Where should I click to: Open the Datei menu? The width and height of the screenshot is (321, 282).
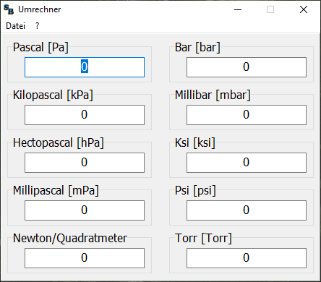[x=15, y=26]
